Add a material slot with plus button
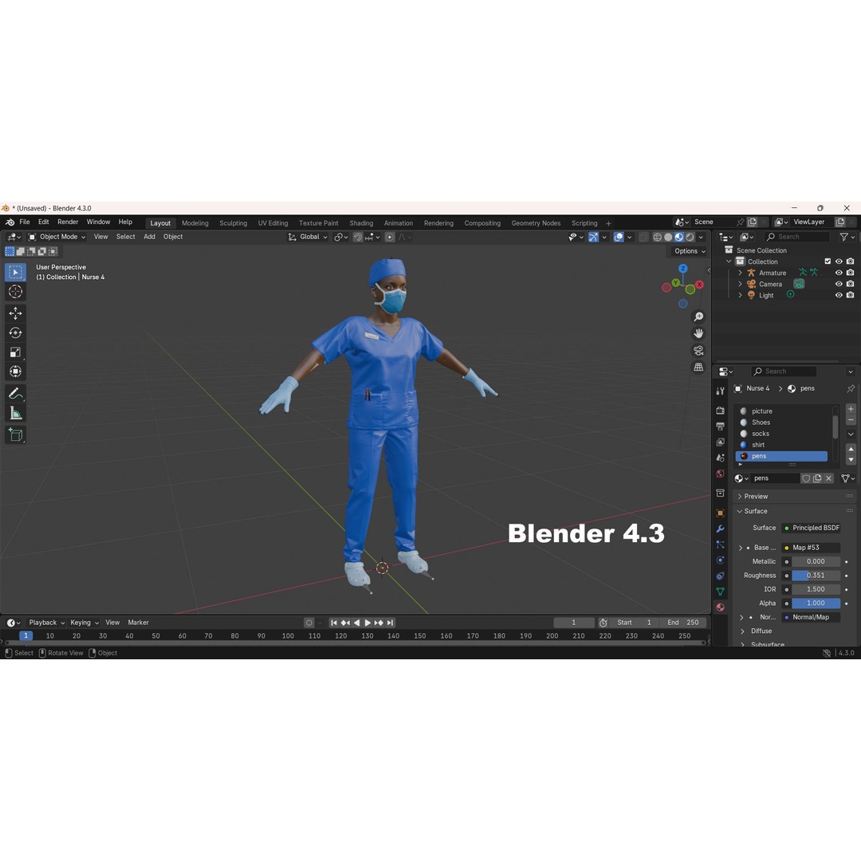 click(x=850, y=409)
